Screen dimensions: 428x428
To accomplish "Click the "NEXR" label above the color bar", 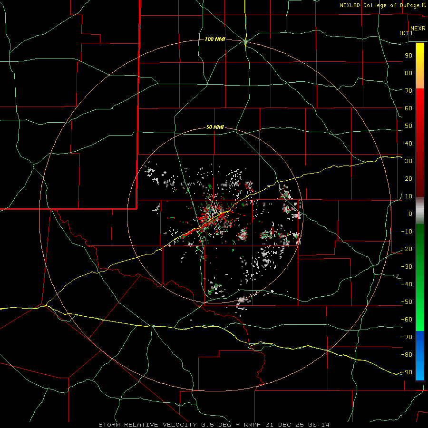I will click(x=418, y=29).
